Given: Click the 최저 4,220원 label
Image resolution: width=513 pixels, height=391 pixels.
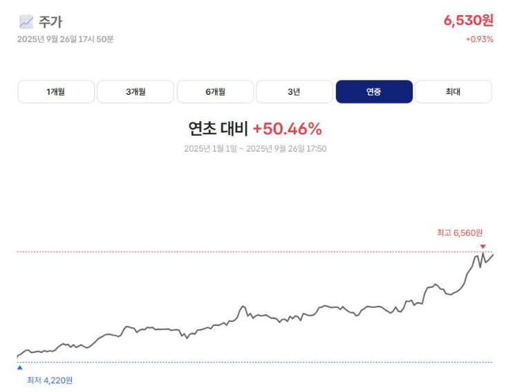Looking at the screenshot, I should coord(50,380).
